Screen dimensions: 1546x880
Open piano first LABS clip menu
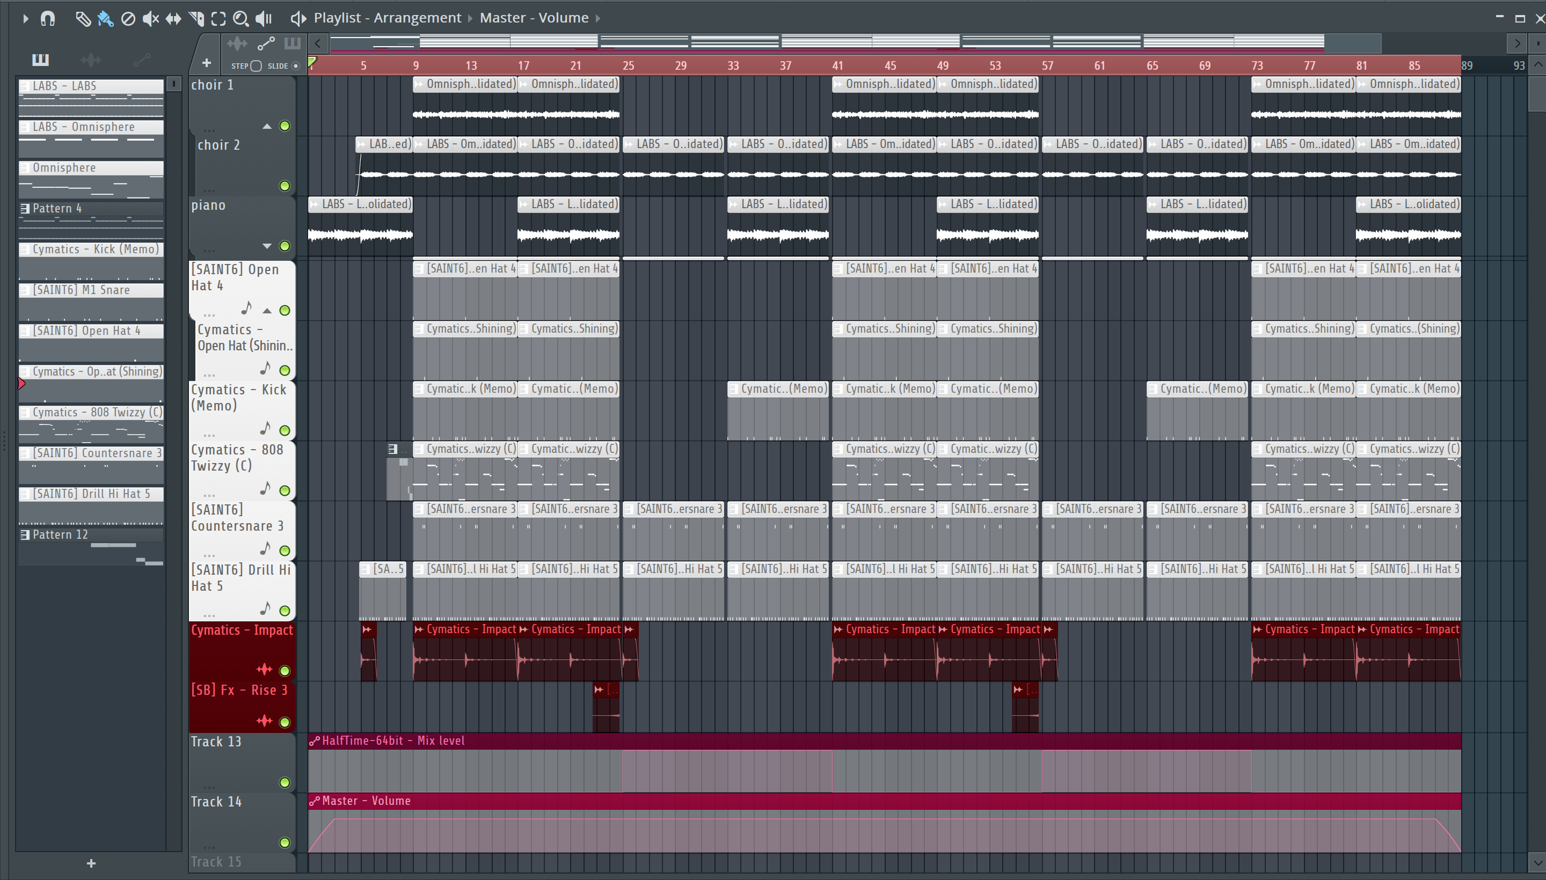(x=314, y=205)
